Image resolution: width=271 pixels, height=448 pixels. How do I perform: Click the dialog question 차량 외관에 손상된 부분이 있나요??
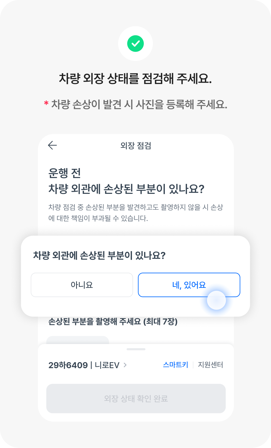pos(99,255)
